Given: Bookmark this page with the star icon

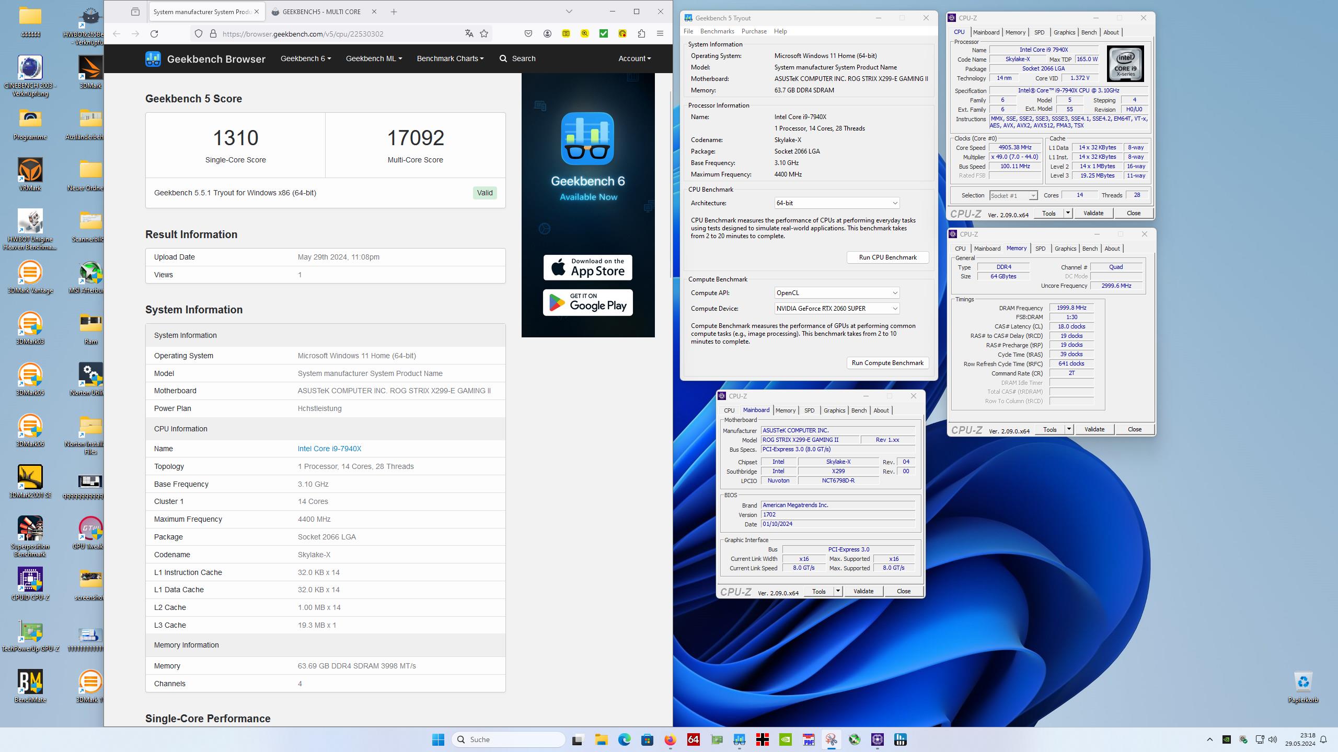Looking at the screenshot, I should click(x=484, y=34).
